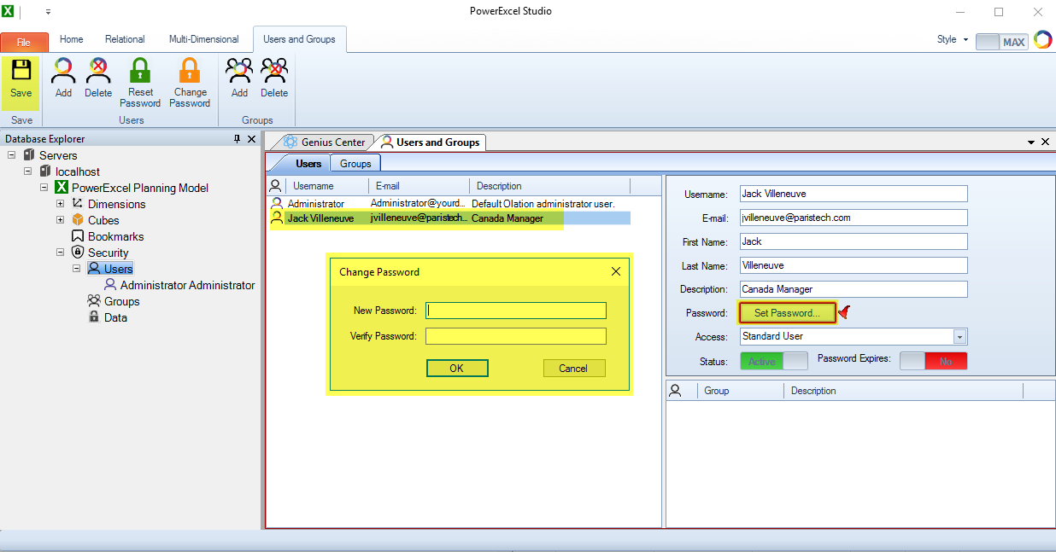The width and height of the screenshot is (1056, 552).
Task: Select the Bookmarks node icon
Action: pos(78,236)
